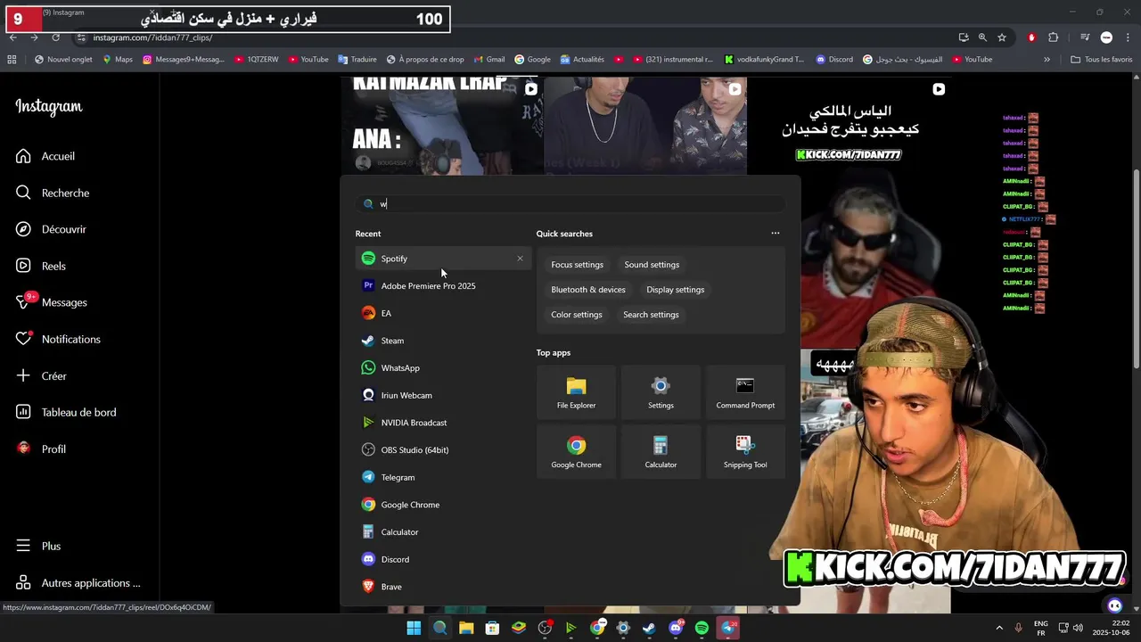1141x642 pixels.
Task: Open the KATMAZAK LRAP reel thumbnail
Action: pos(442,125)
